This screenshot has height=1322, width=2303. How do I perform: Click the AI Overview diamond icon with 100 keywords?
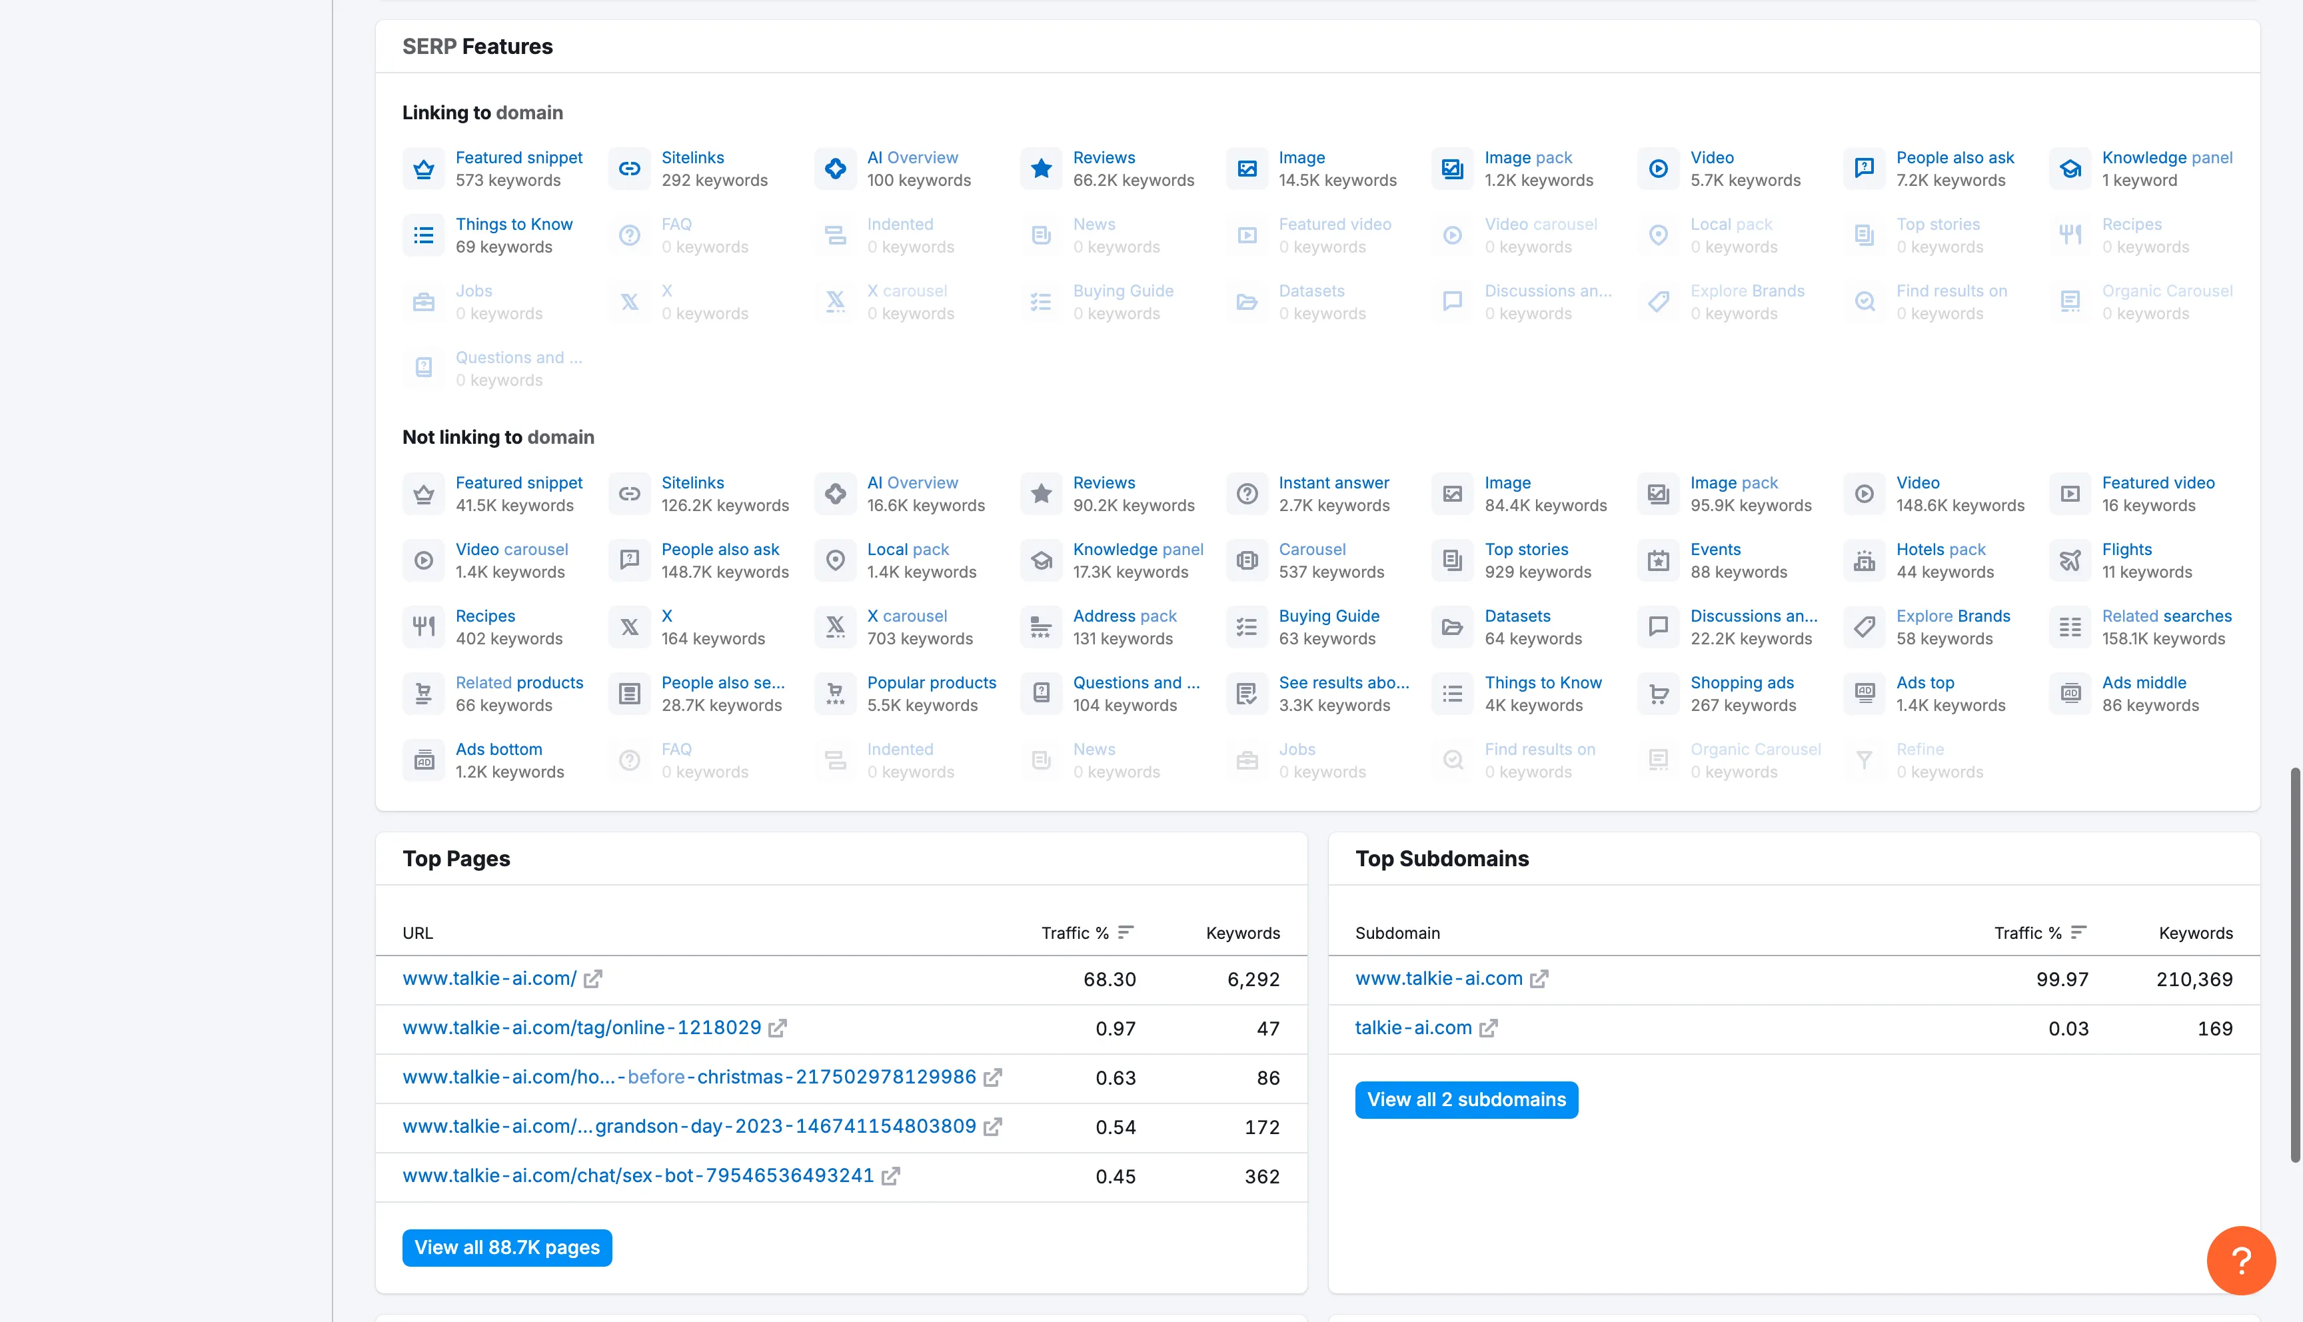pos(835,169)
